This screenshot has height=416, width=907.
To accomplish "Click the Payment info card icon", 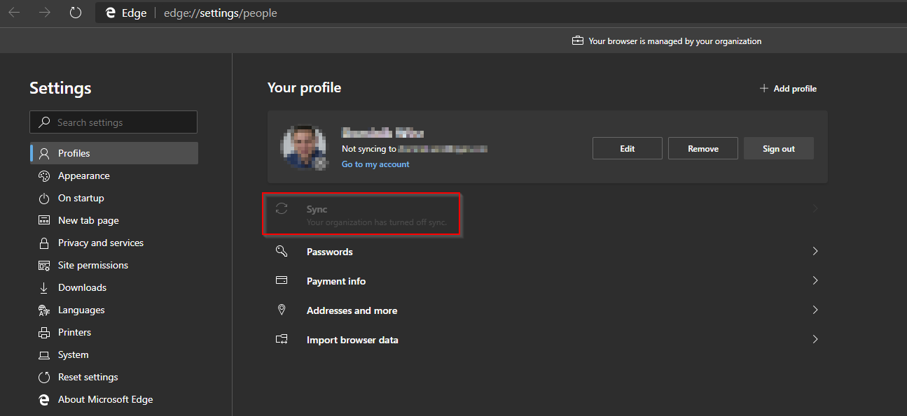I will (x=282, y=280).
